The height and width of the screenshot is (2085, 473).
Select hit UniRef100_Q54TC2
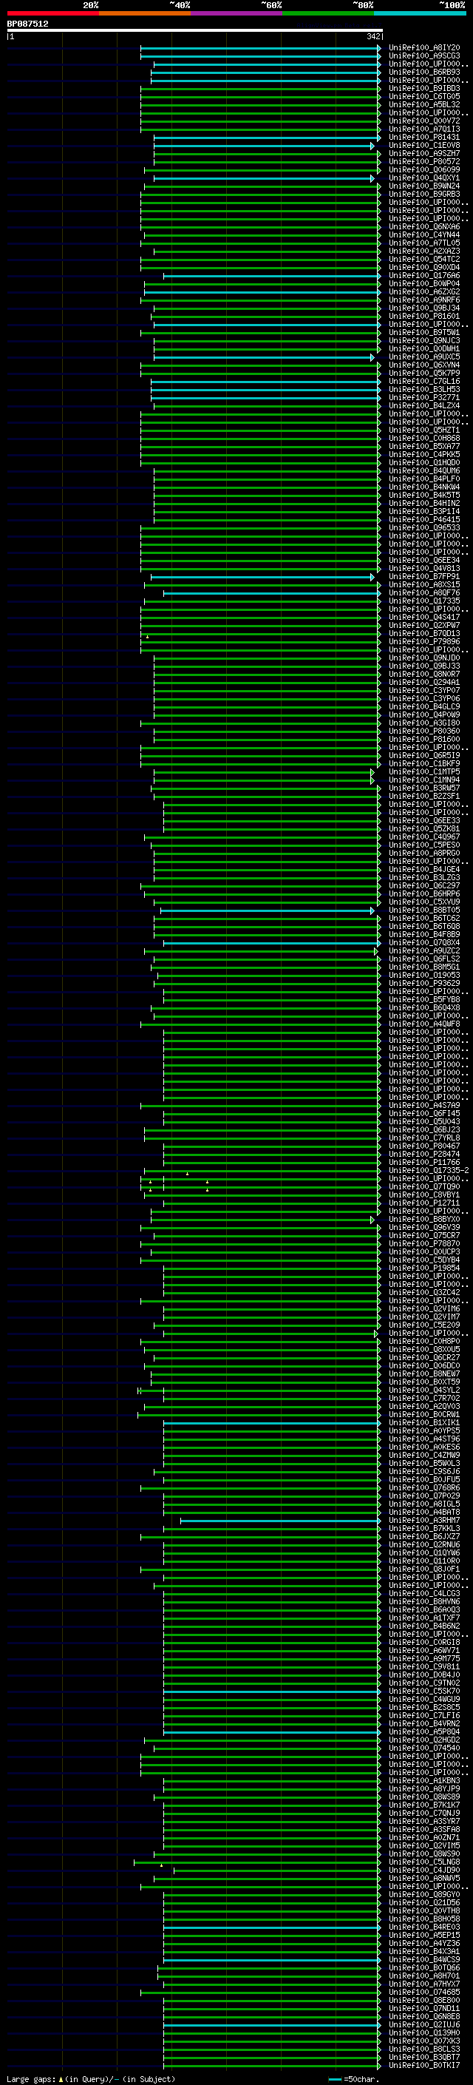tap(424, 259)
